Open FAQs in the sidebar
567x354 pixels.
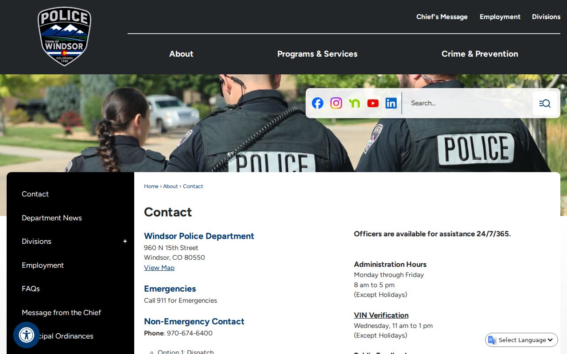(x=31, y=289)
